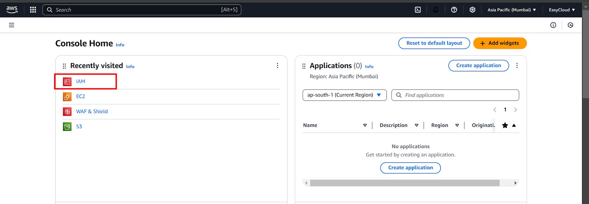The image size is (589, 204).
Task: Click Info next to Console Home
Action: [x=120, y=45]
